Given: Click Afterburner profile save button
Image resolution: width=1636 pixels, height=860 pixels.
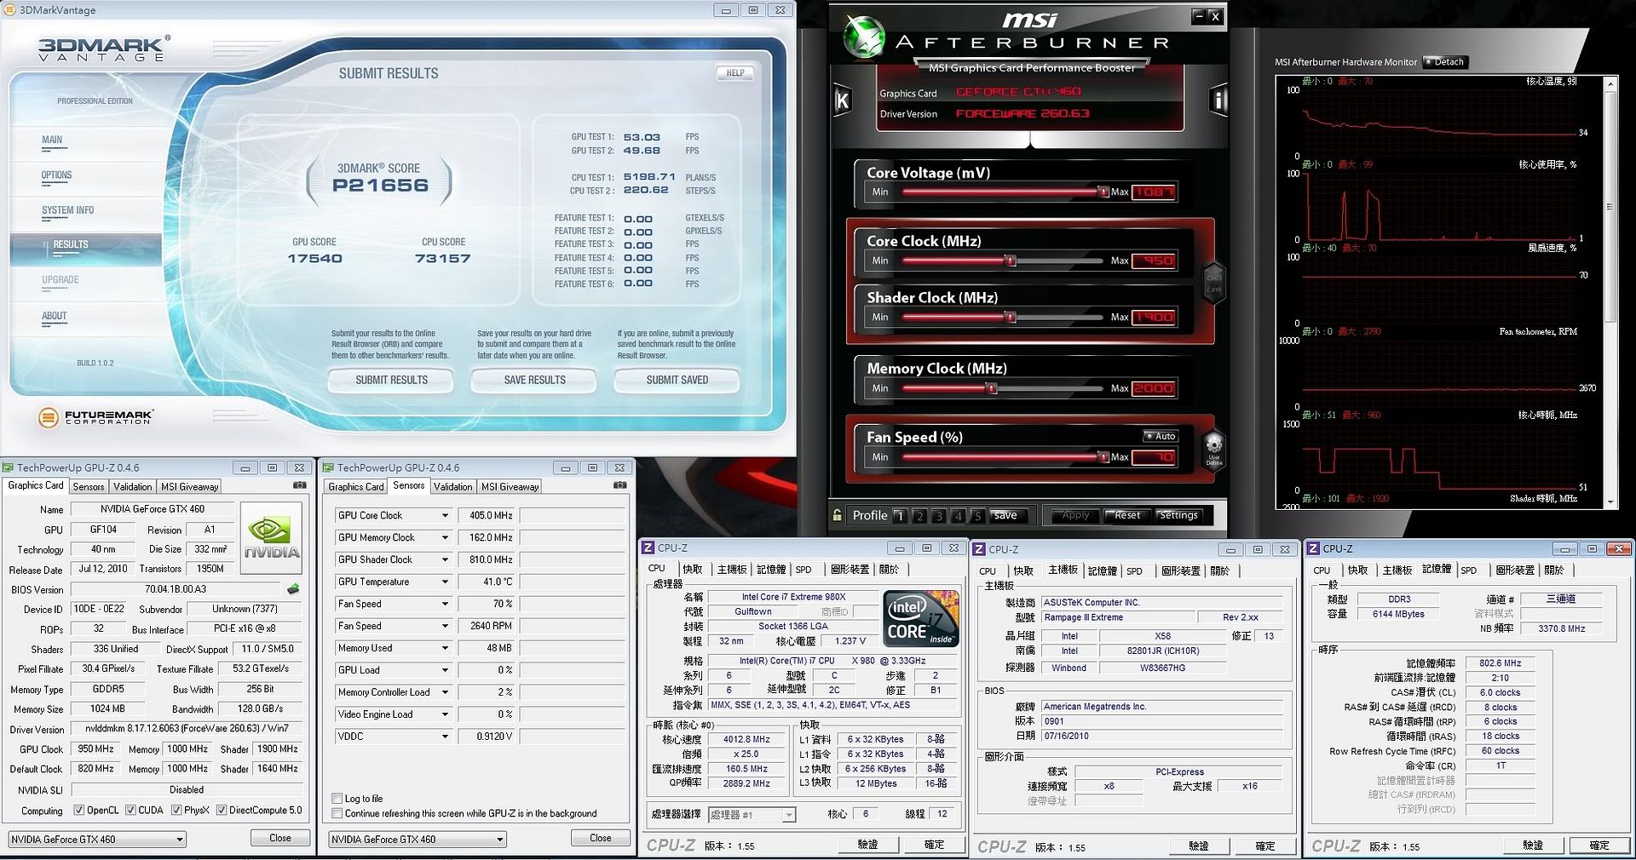Looking at the screenshot, I should click(1005, 516).
